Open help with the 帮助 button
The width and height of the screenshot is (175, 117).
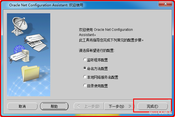[54, 106]
